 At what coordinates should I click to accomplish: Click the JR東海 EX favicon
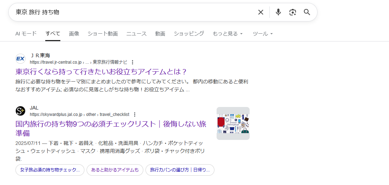tap(20, 59)
